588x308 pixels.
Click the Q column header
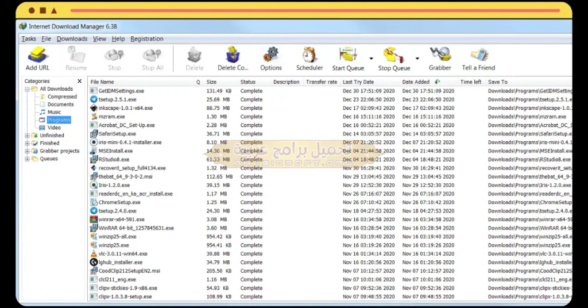point(198,82)
